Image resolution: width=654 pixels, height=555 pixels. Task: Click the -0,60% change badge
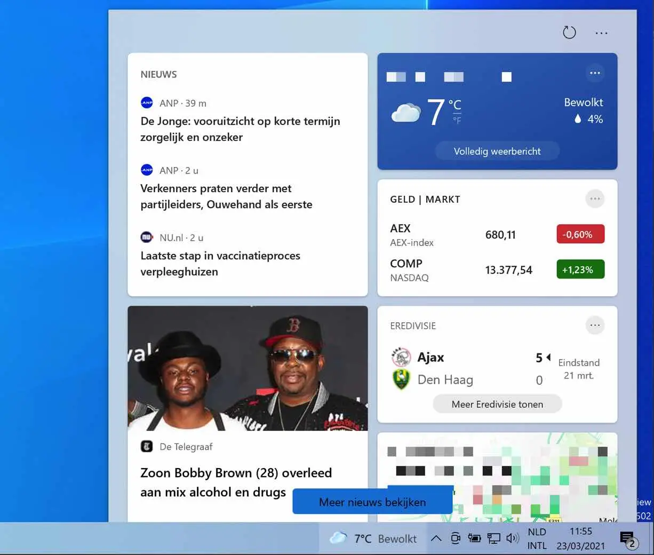(580, 234)
